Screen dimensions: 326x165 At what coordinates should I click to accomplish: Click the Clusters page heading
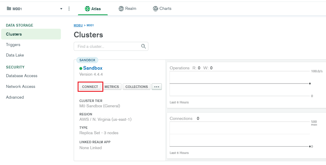tap(88, 35)
